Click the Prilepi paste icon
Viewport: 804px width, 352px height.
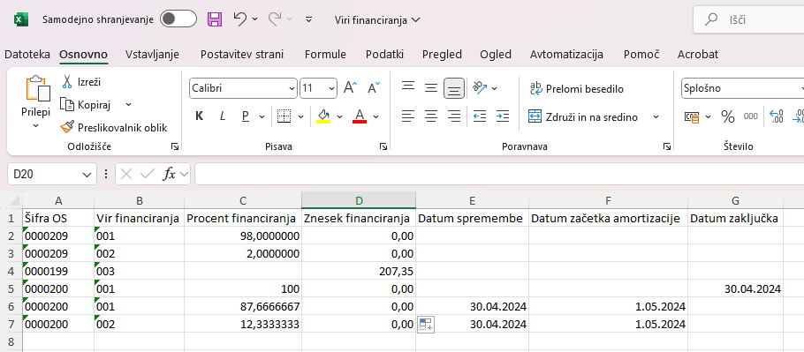coord(37,89)
